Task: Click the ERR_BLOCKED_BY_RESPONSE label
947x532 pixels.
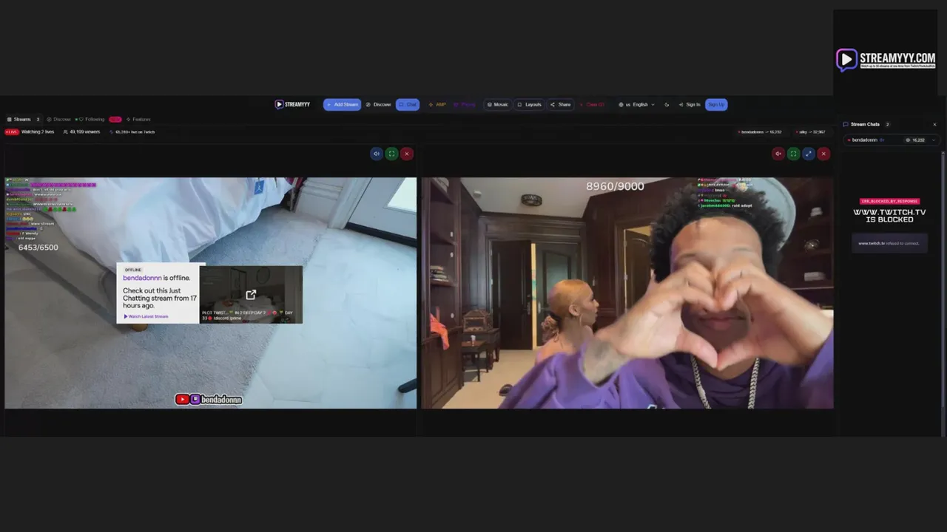Action: point(890,201)
